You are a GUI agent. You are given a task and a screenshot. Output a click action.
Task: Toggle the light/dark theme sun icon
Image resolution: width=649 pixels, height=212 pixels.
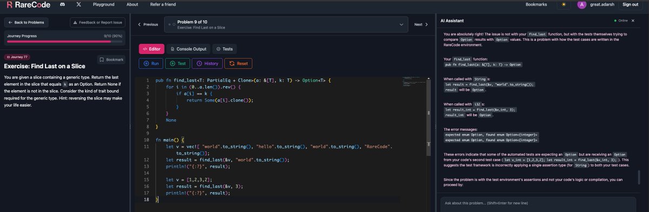coord(564,5)
